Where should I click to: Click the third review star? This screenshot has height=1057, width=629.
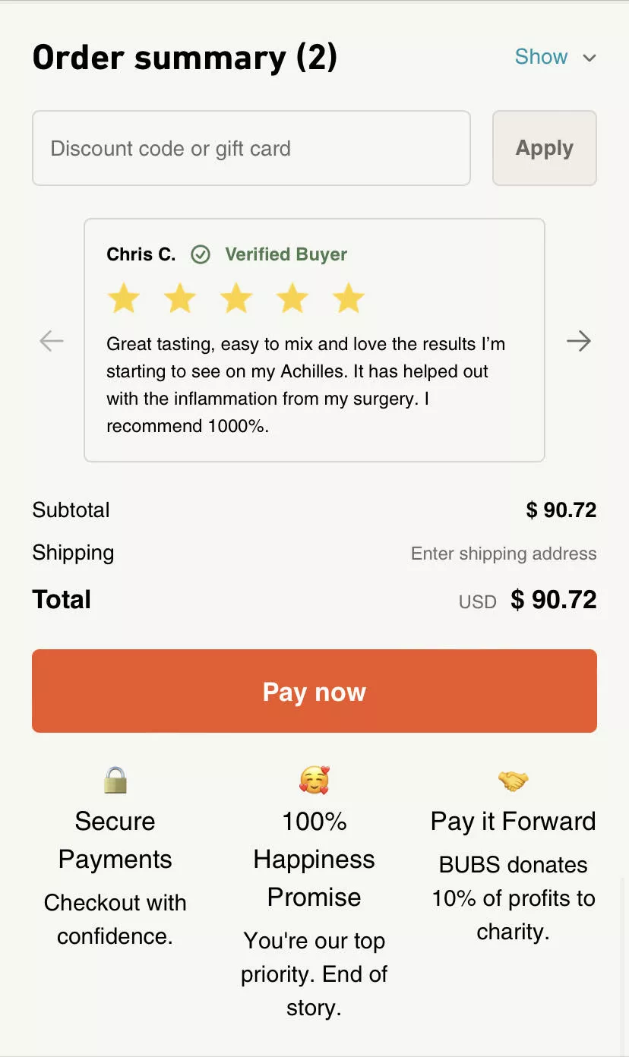236,298
